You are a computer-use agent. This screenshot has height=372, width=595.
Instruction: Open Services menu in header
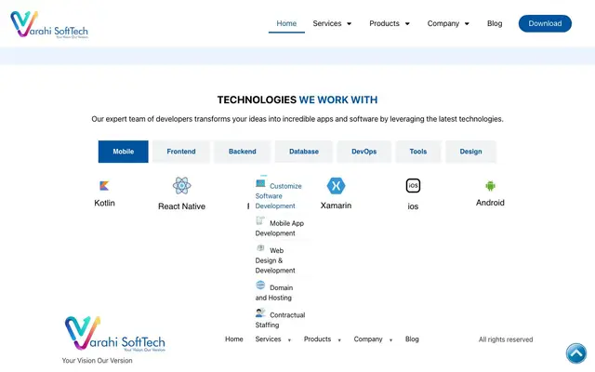click(327, 23)
